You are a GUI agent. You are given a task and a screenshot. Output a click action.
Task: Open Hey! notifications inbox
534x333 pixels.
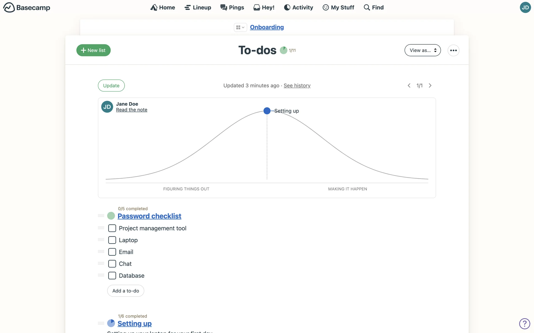(264, 7)
